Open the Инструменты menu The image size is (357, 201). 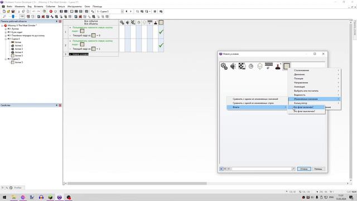(75, 7)
